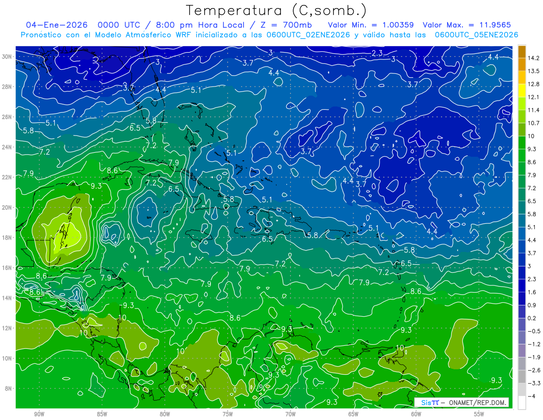Click the "14N" latitude axis label
Viewport: 543px width, 420px height.
coord(7,298)
